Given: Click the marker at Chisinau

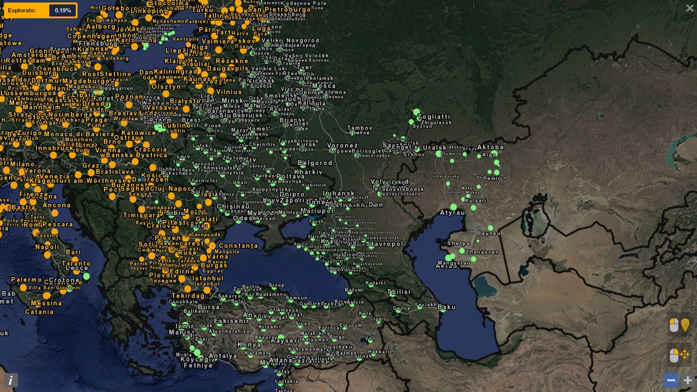Looking at the screenshot, I should coord(222,211).
